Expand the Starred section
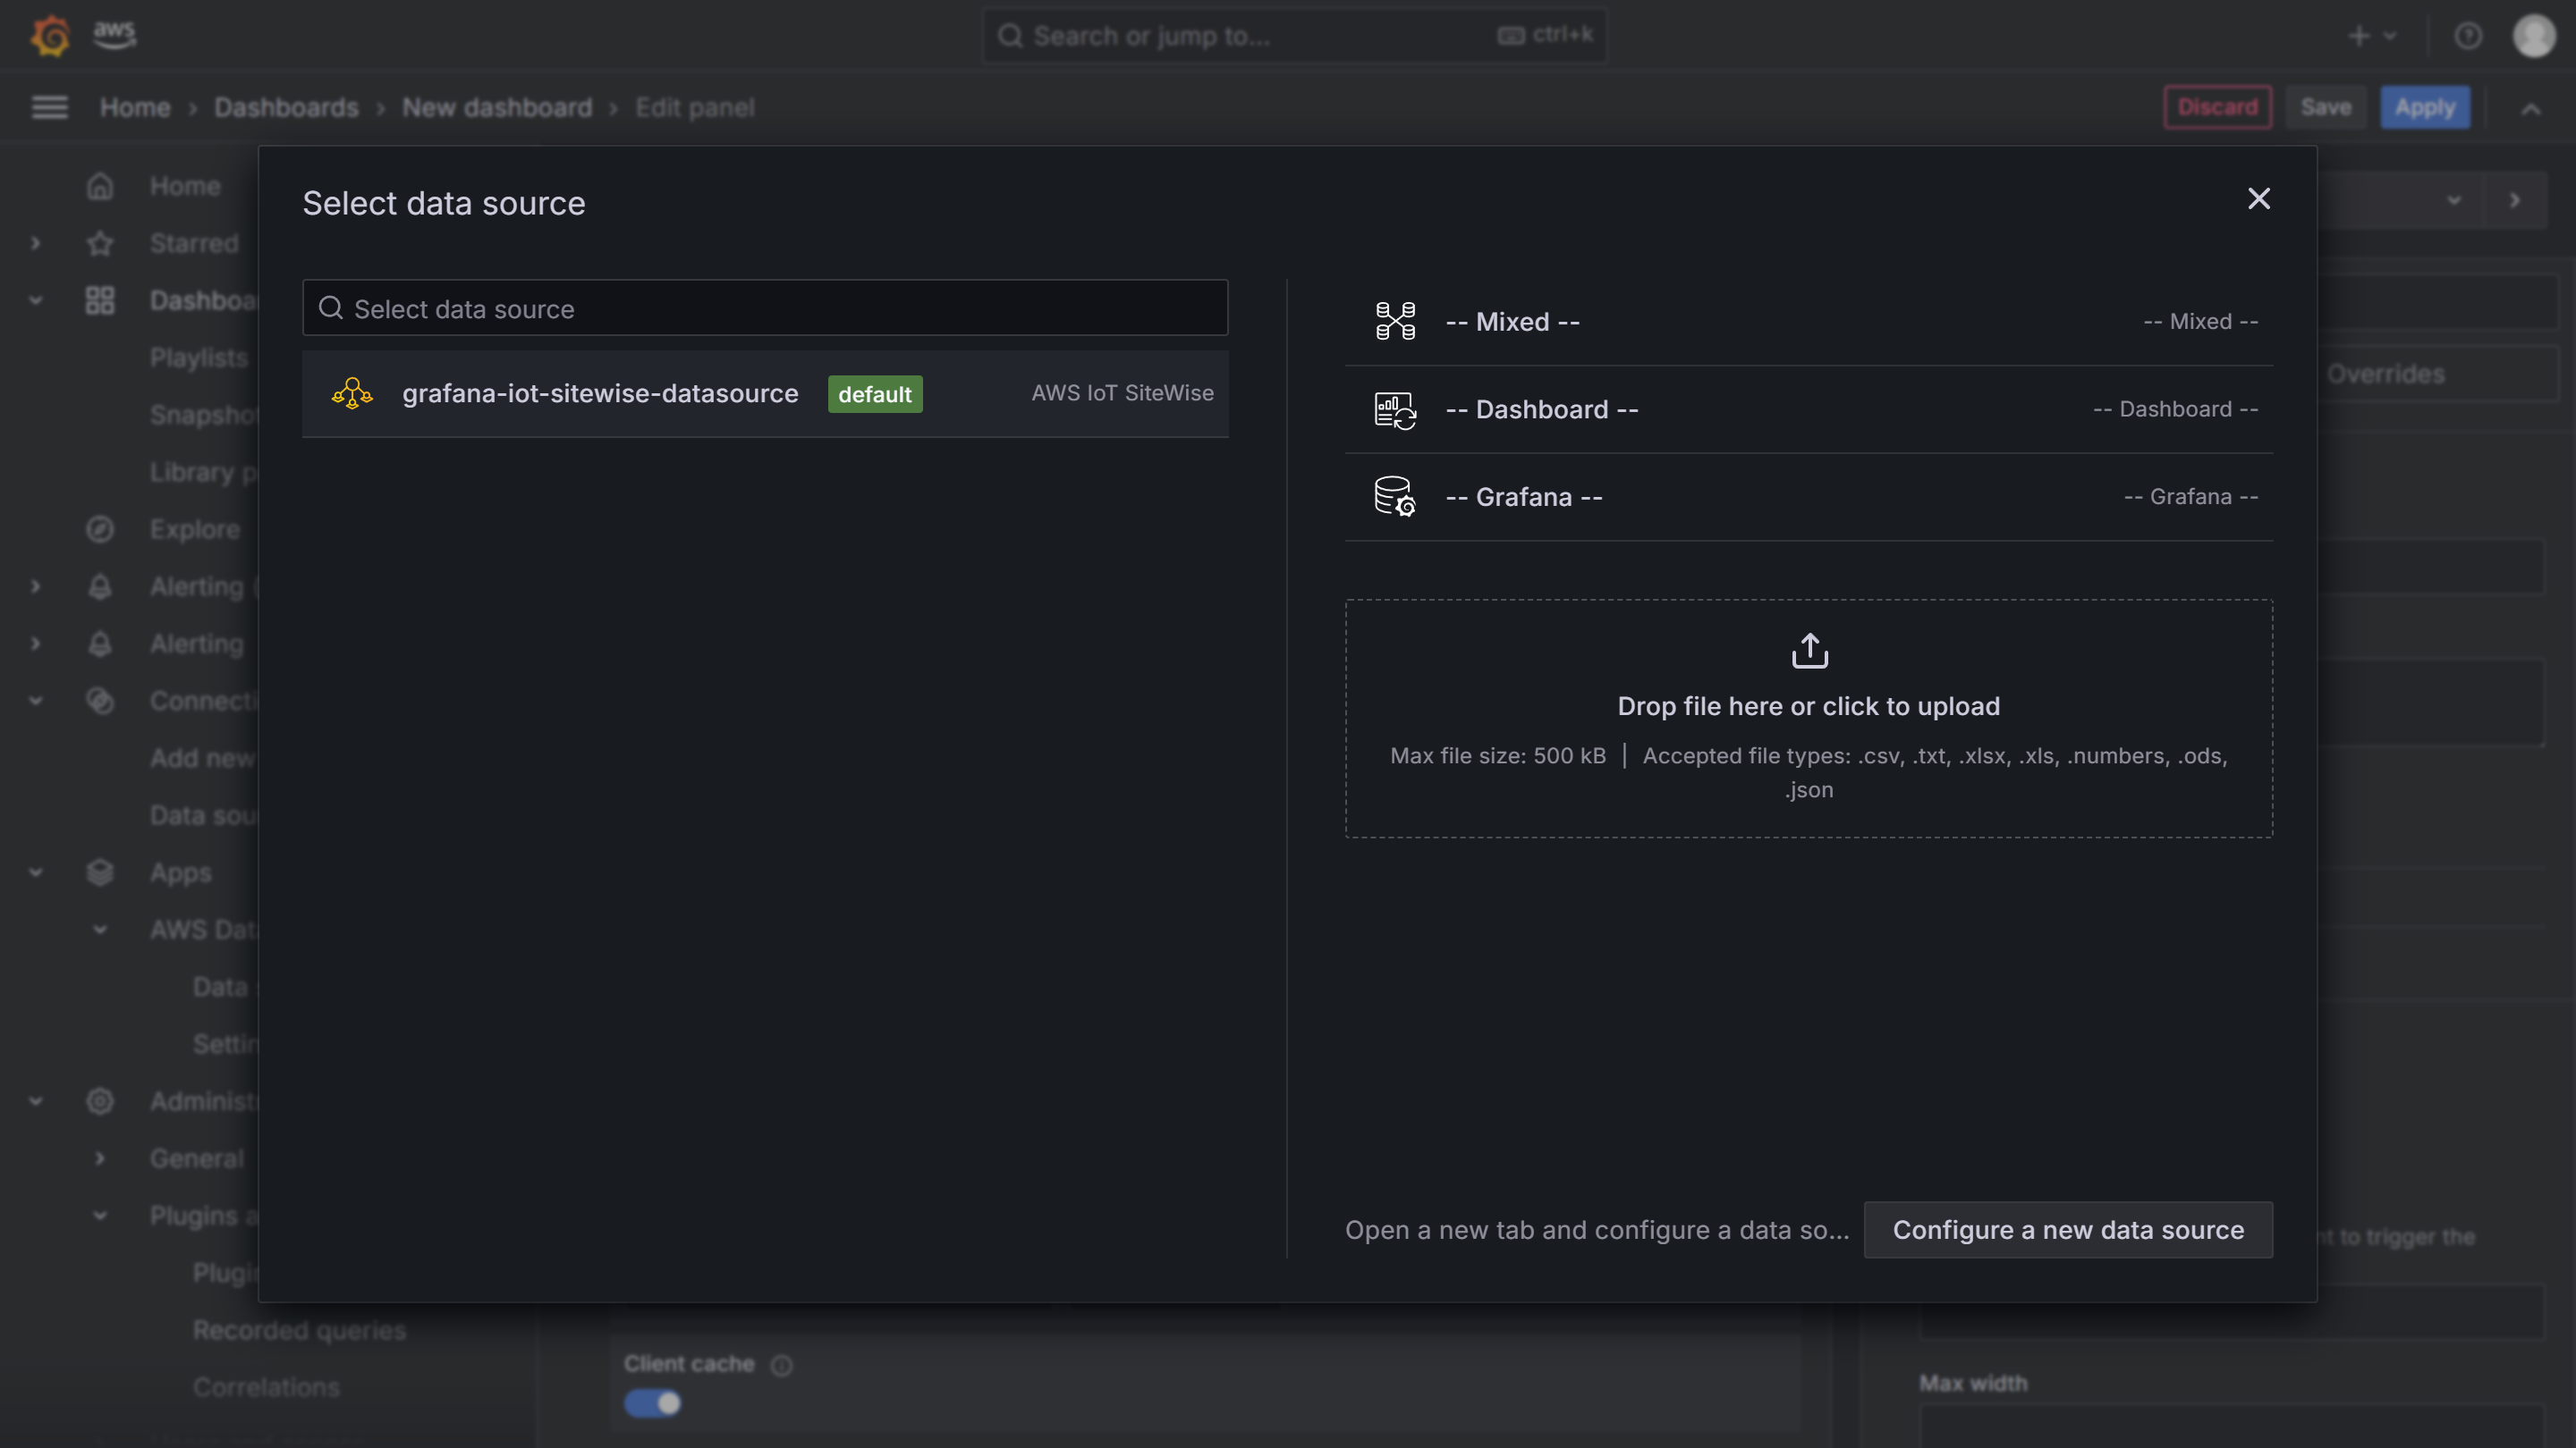2576x1448 pixels. click(x=36, y=243)
